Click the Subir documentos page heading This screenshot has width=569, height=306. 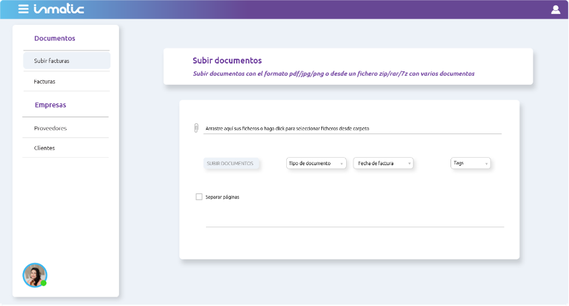point(227,61)
